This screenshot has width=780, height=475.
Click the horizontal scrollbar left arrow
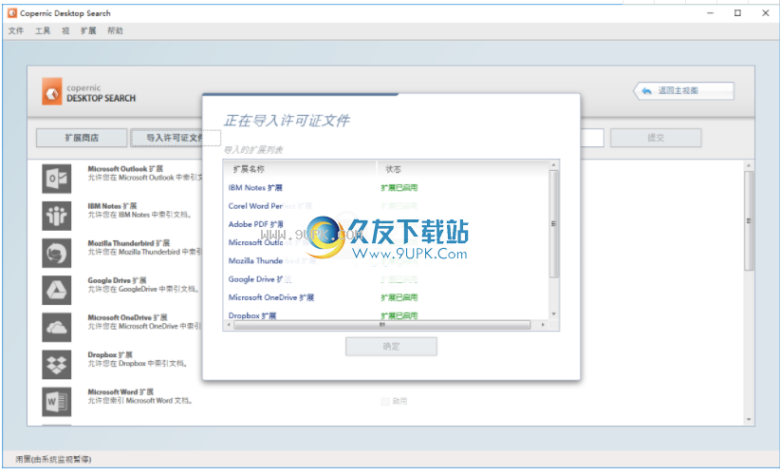[229, 325]
